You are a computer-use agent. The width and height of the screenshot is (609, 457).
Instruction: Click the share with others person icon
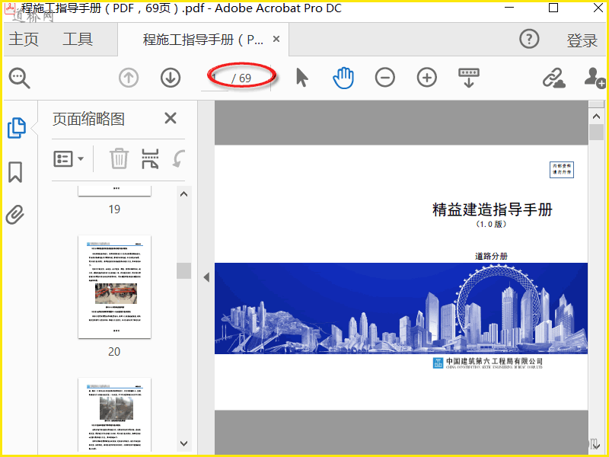click(595, 78)
